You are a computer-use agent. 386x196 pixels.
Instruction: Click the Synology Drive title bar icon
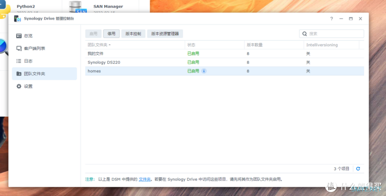(17, 19)
